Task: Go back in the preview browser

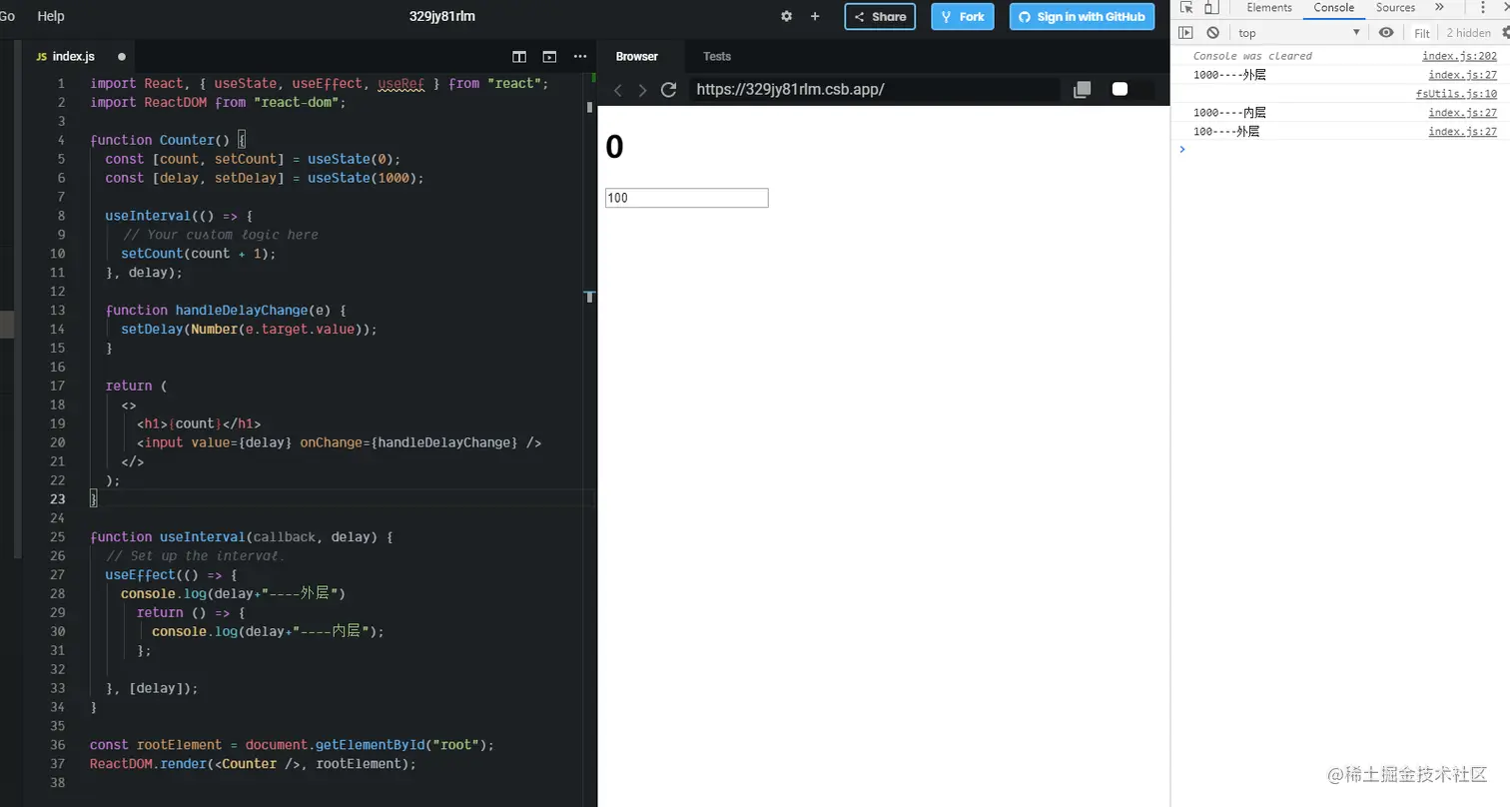Action: click(x=618, y=90)
